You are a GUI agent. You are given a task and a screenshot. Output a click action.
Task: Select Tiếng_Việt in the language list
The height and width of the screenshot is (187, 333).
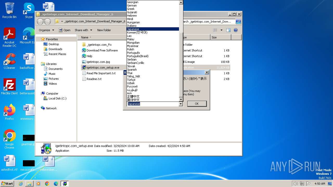tap(153, 76)
